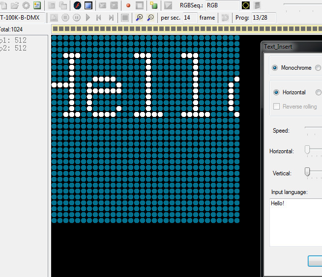Click the frame timeline marker strip
This screenshot has width=322, height=277.
pos(187,29)
